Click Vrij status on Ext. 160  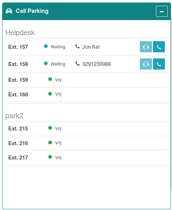(58, 94)
